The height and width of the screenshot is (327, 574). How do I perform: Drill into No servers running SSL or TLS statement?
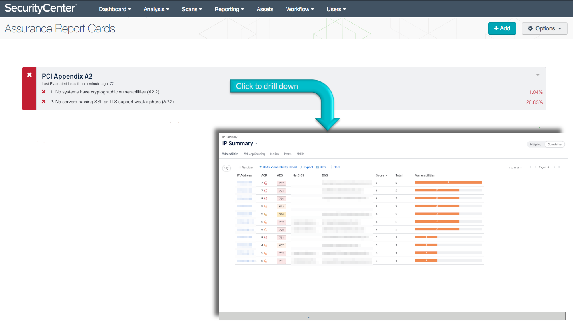pyautogui.click(x=112, y=102)
